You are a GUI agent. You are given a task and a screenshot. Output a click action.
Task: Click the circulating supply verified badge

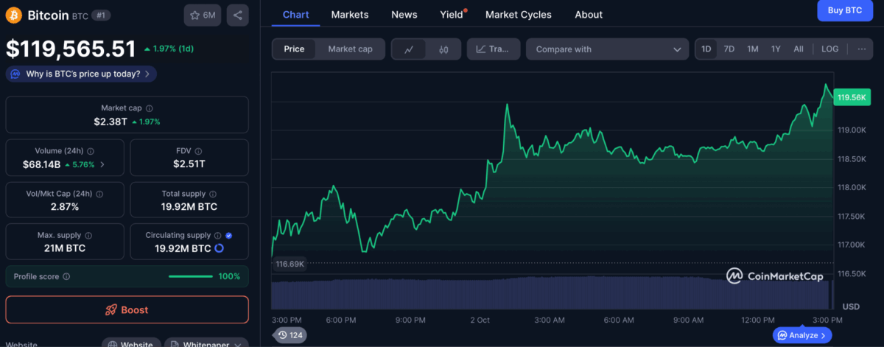coord(228,236)
